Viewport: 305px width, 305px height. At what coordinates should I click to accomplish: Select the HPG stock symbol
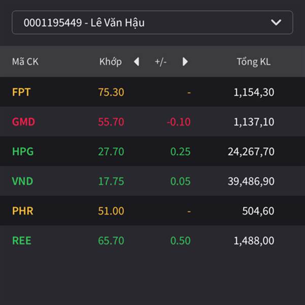point(23,151)
